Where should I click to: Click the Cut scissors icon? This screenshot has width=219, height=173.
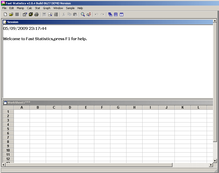click(x=64, y=14)
